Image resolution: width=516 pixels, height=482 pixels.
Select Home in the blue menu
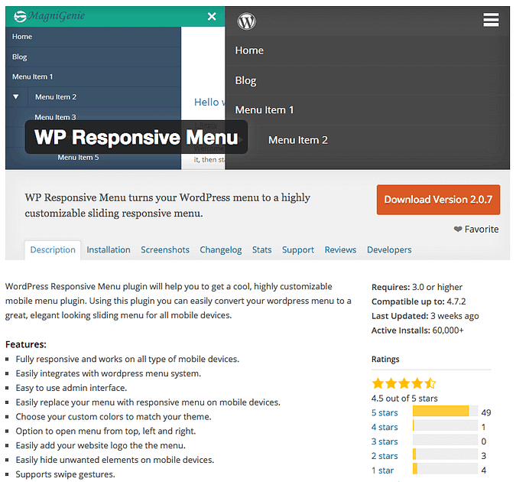[22, 37]
